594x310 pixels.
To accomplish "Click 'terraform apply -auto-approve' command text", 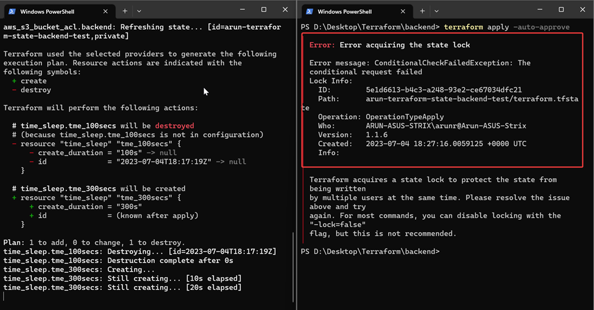I will [x=506, y=27].
